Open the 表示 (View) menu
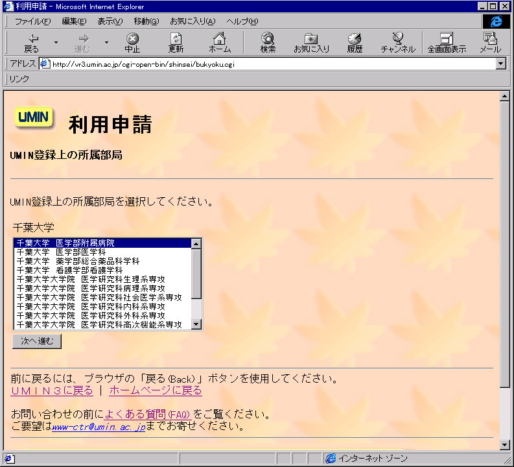This screenshot has width=514, height=467. click(110, 21)
